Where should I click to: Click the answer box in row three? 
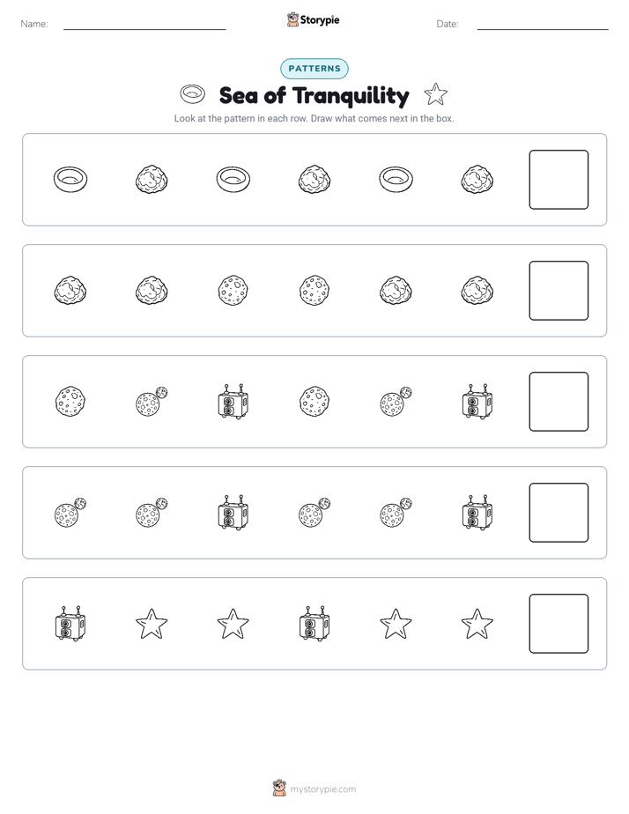tap(559, 402)
